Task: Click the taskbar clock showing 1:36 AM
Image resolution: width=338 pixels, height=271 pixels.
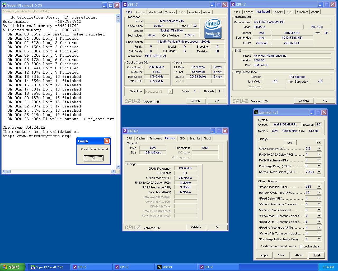Action: pyautogui.click(x=328, y=267)
